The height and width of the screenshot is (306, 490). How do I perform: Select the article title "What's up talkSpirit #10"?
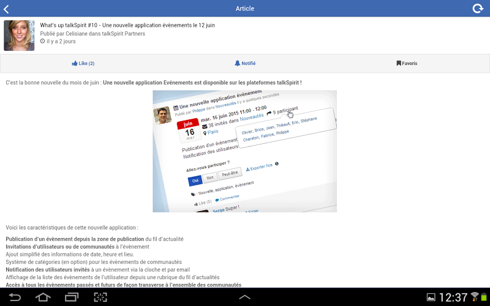(x=127, y=25)
